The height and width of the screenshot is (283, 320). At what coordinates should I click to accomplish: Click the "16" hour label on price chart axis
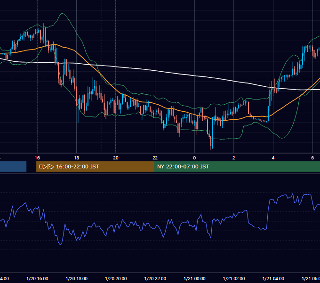37,158
